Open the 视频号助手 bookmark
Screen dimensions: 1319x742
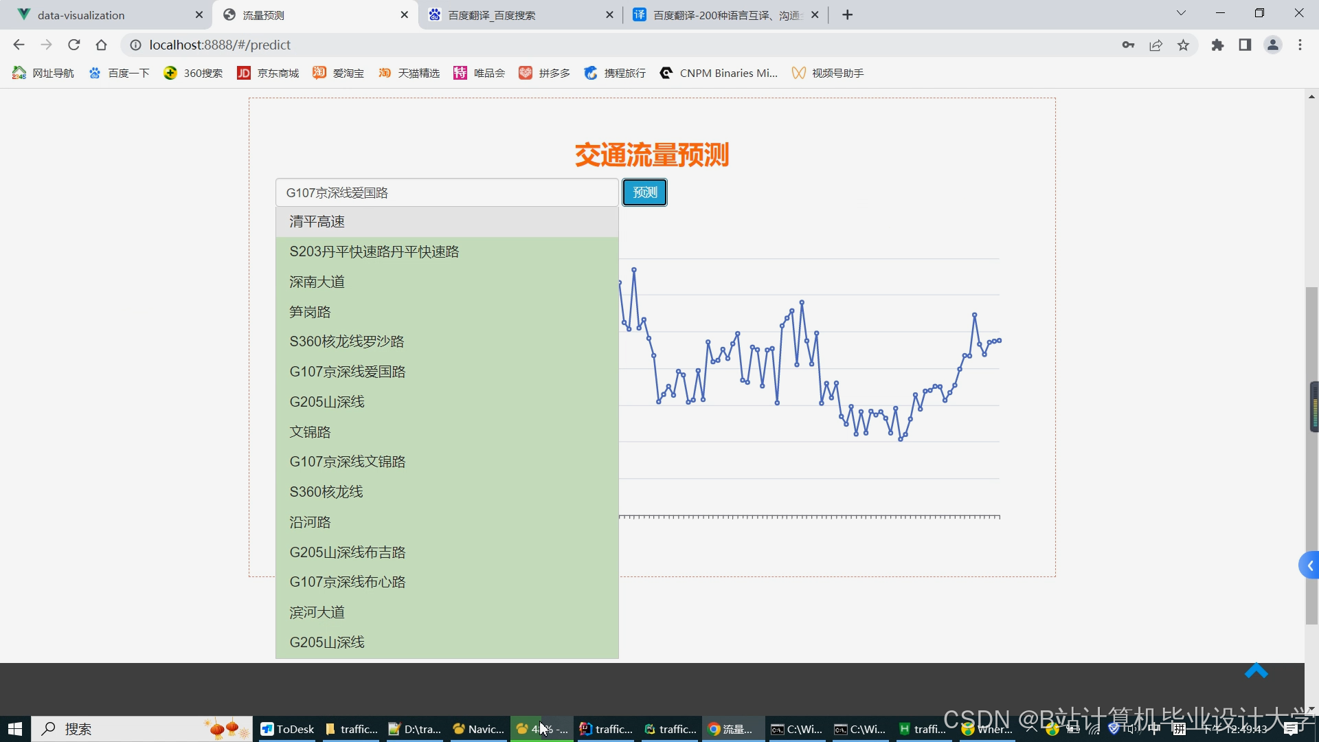(837, 73)
